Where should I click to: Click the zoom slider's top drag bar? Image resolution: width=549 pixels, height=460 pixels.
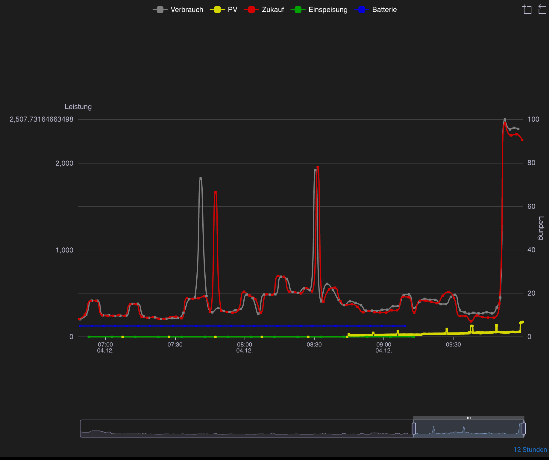click(x=469, y=417)
